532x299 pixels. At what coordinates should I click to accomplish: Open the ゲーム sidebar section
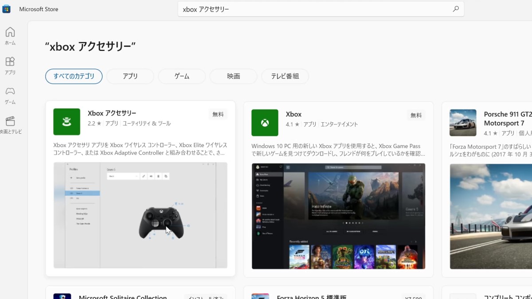click(10, 95)
